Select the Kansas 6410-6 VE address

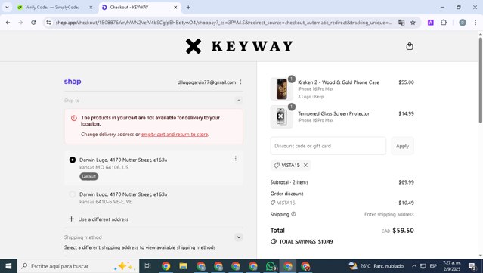click(x=72, y=194)
